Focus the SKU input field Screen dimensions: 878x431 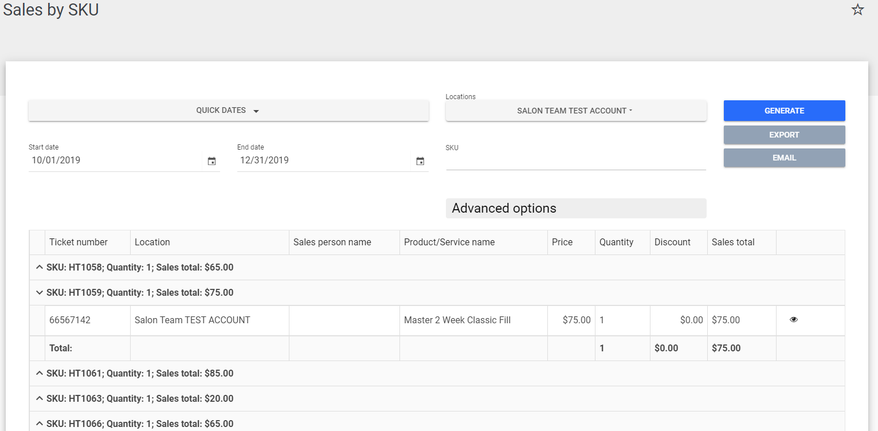click(x=575, y=161)
